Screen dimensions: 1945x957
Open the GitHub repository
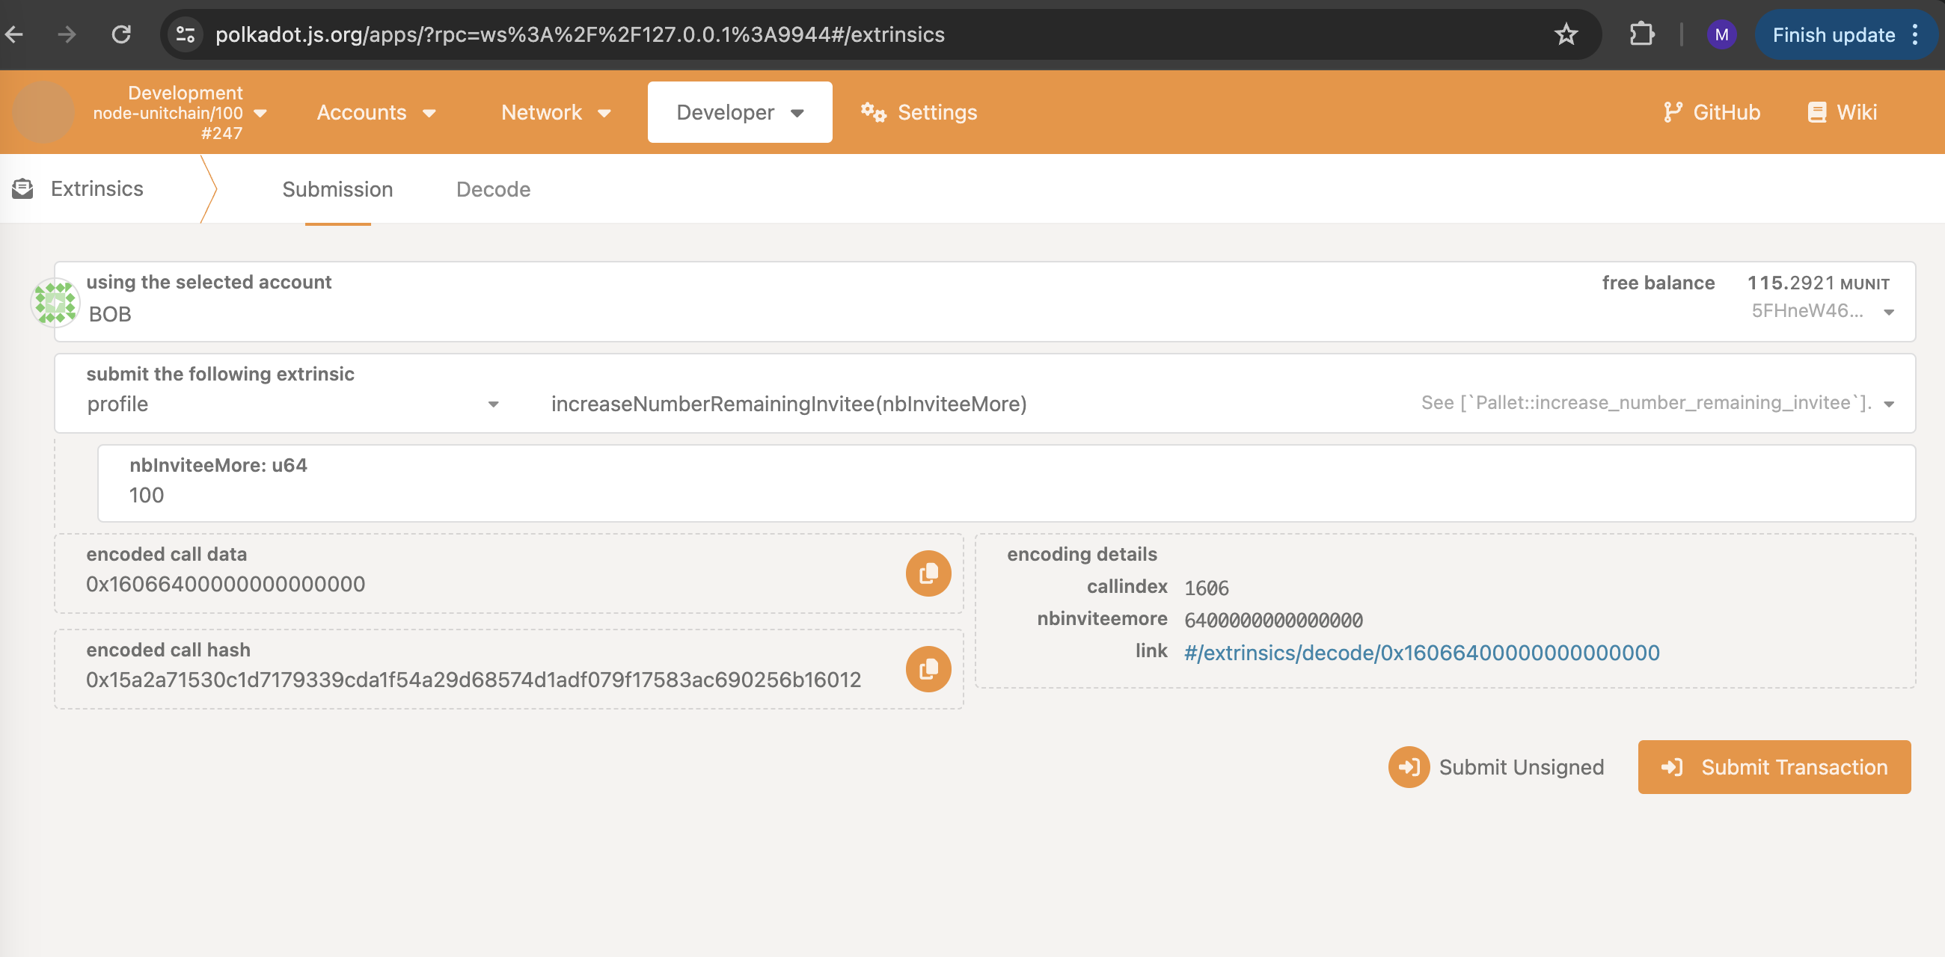tap(1712, 111)
